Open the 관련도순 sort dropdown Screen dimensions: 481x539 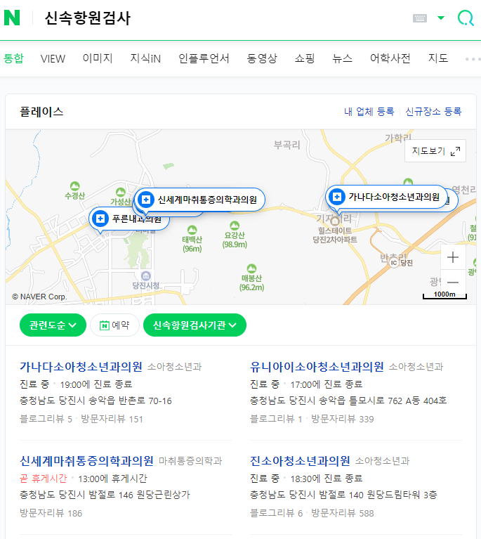[x=53, y=325]
